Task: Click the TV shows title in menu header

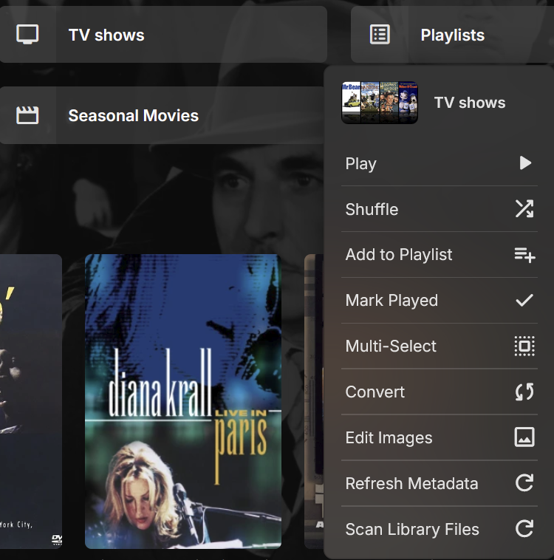Action: click(x=470, y=103)
